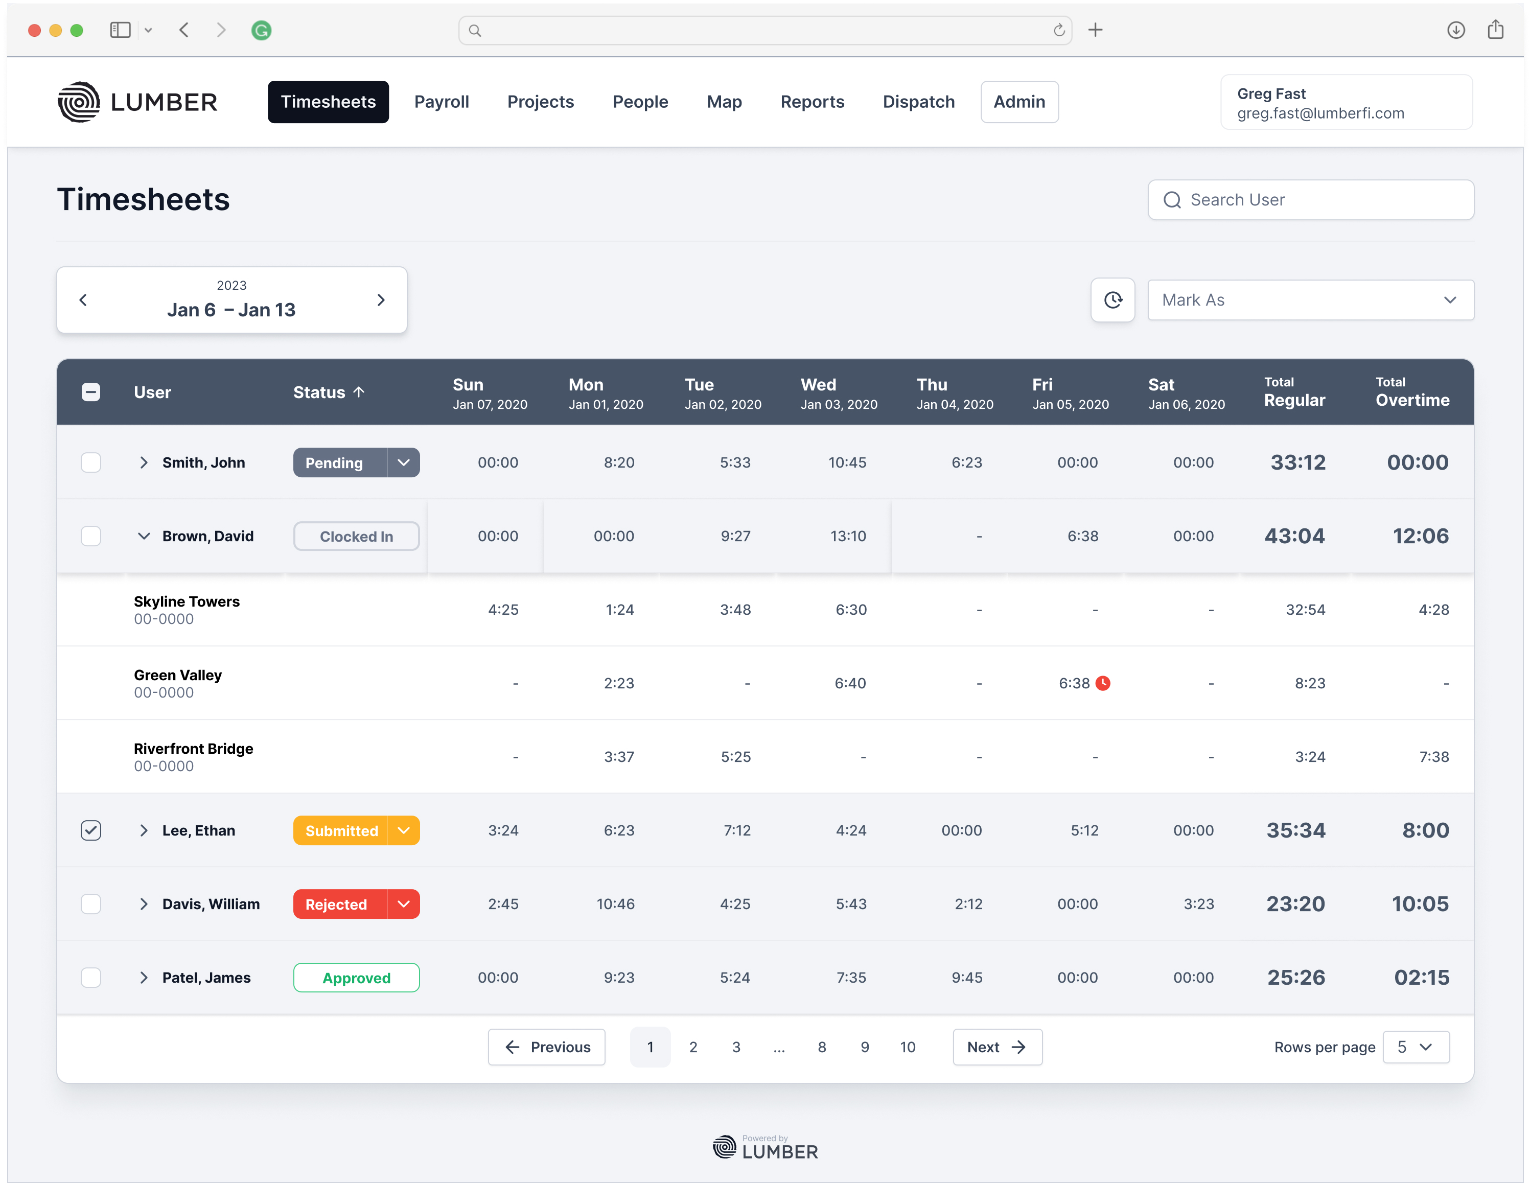The height and width of the screenshot is (1183, 1530).
Task: Open the Payroll tab
Action: tap(442, 102)
